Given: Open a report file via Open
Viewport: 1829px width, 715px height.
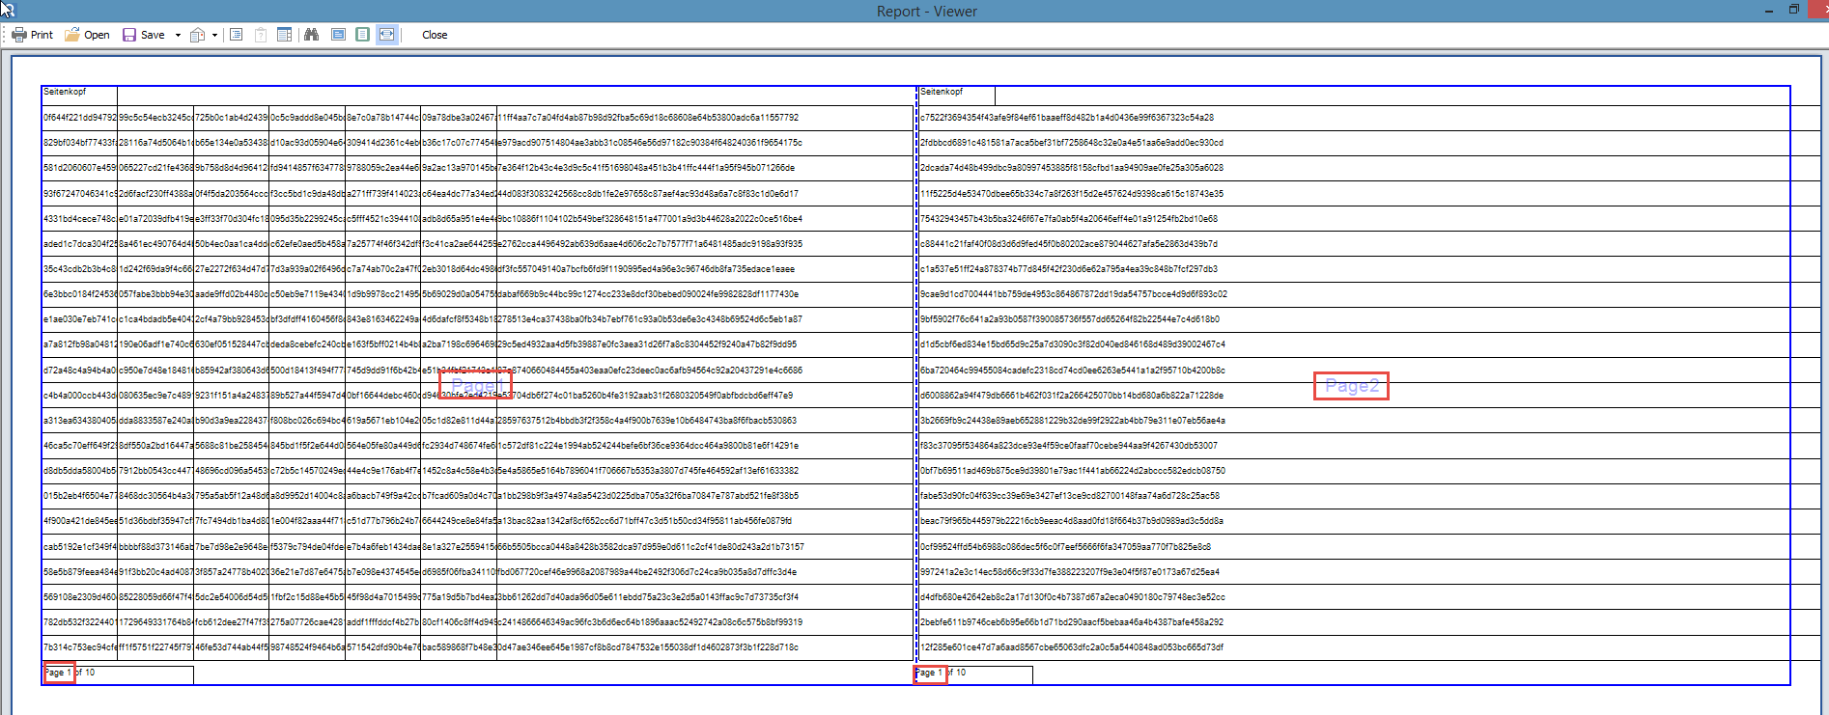Looking at the screenshot, I should click(x=87, y=35).
